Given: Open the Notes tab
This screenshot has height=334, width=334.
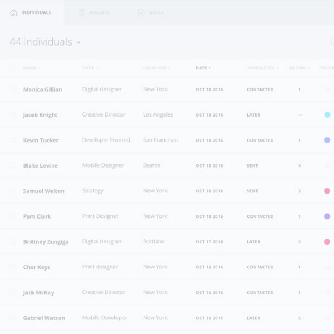Looking at the screenshot, I should pos(156,13).
